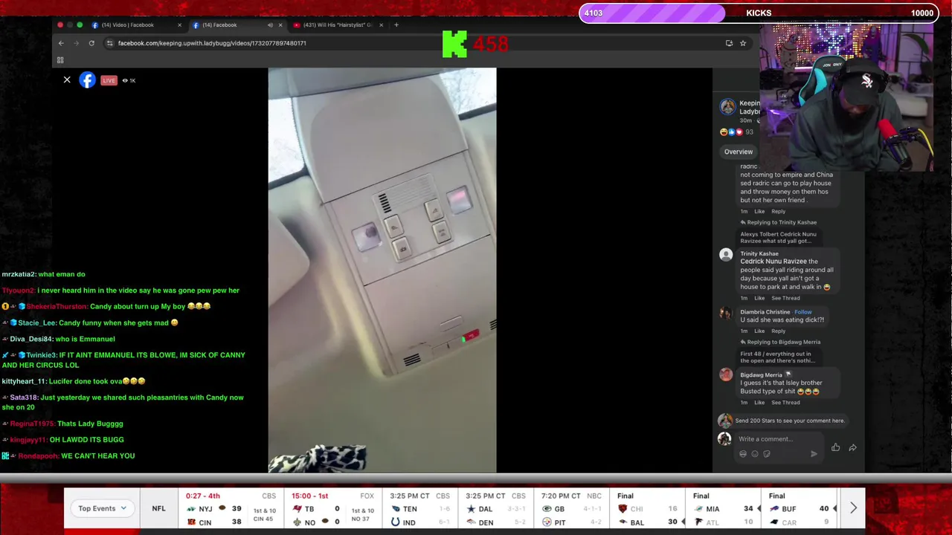
Task: Click the Facebook logo icon
Action: click(x=87, y=80)
